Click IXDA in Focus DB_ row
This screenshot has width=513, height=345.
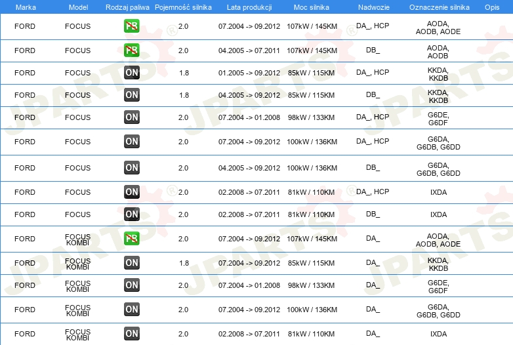(438, 214)
